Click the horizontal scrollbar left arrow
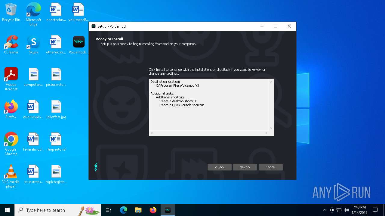 click(x=152, y=133)
